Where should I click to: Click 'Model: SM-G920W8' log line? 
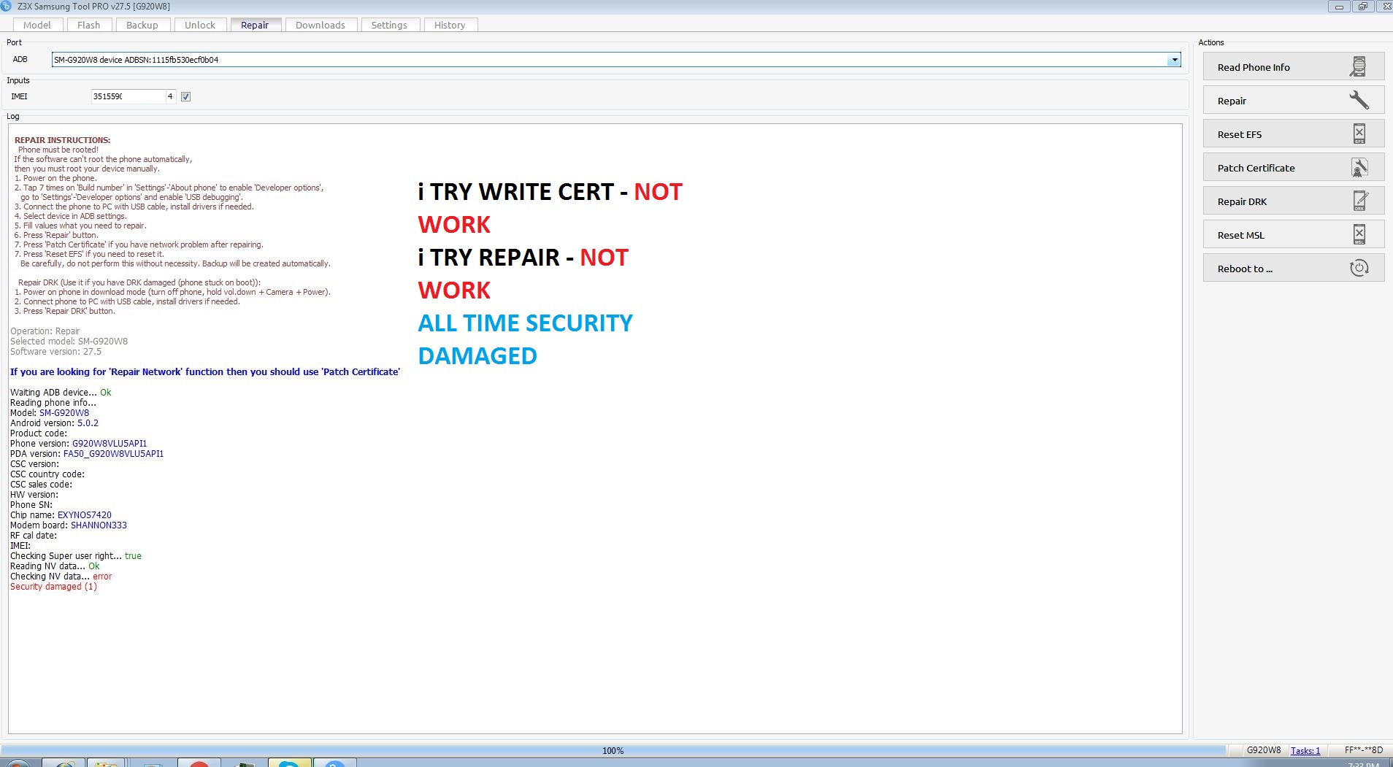pyautogui.click(x=50, y=413)
